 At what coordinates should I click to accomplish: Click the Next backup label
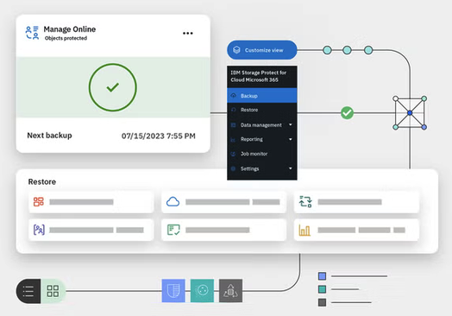(x=49, y=136)
